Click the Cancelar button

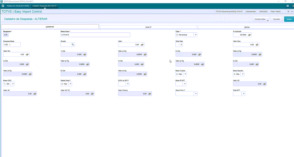[276, 19]
